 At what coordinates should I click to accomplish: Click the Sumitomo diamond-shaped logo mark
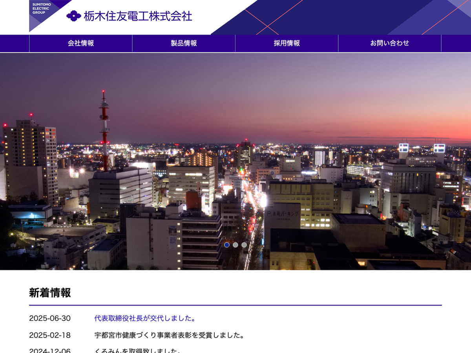pyautogui.click(x=73, y=16)
